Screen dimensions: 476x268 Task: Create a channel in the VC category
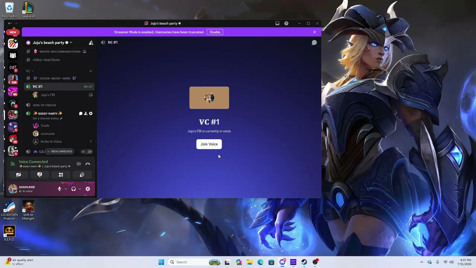coord(91,71)
